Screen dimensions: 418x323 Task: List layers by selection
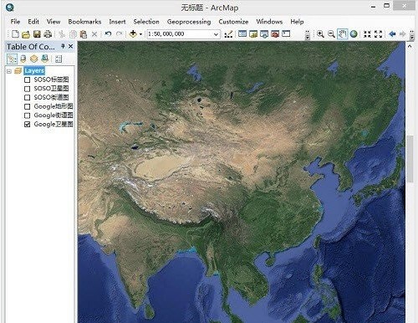44,59
